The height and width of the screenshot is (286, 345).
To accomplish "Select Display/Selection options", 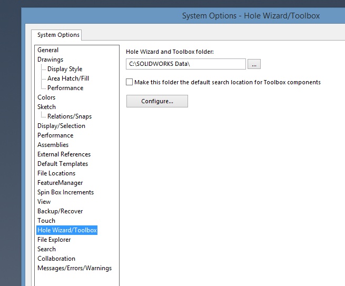I will (x=62, y=126).
